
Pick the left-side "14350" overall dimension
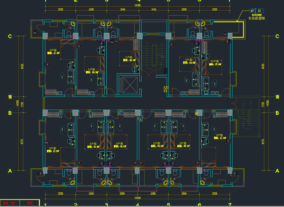[x=18, y=103]
